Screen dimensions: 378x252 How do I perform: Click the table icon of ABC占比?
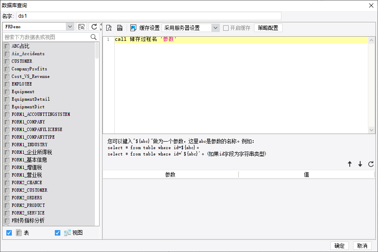7,46
